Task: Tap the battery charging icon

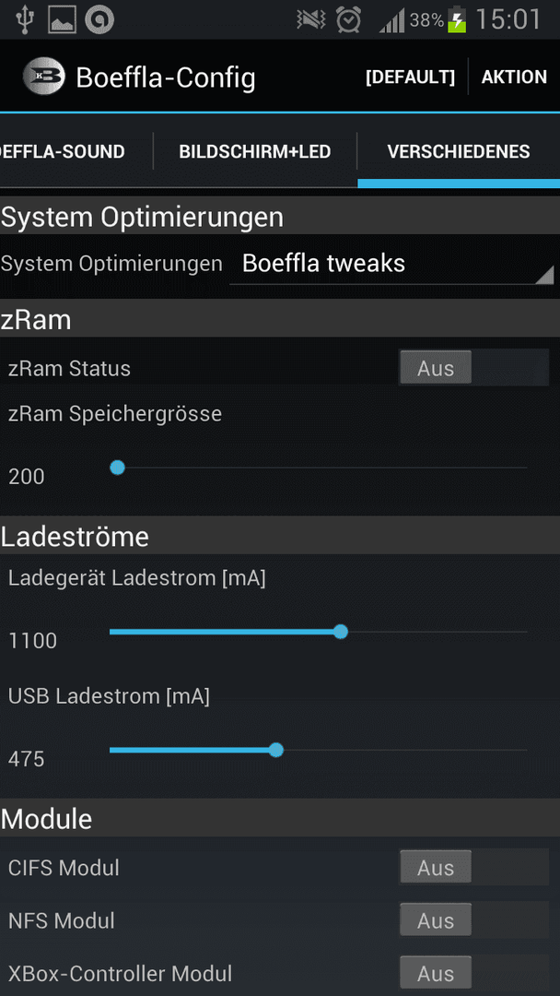Action: (x=457, y=19)
